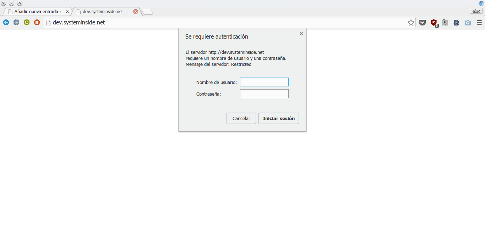Click the Nombre de usuario input field

tap(264, 82)
